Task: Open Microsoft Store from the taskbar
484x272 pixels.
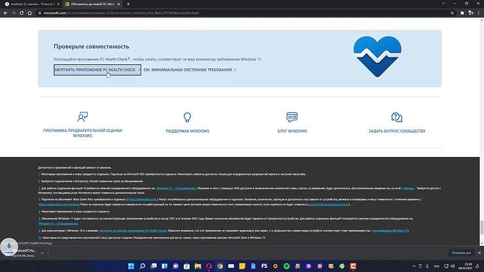Action: click(x=187, y=266)
